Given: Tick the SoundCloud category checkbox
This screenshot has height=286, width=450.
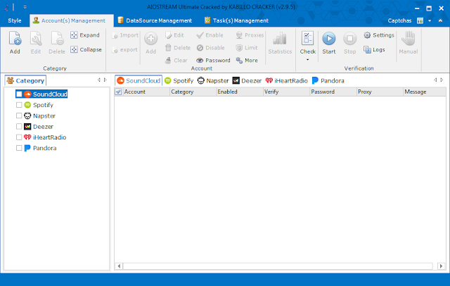Looking at the screenshot, I should point(19,94).
